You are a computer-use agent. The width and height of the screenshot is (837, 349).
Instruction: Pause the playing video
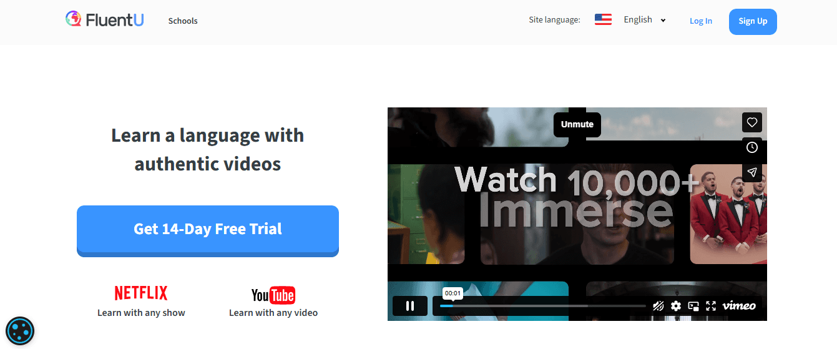[410, 306]
